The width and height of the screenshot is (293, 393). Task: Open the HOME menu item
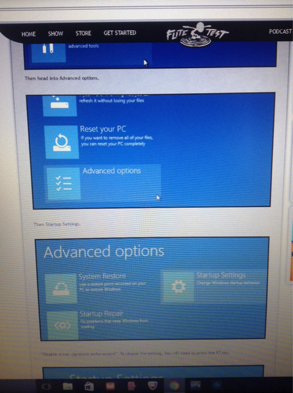pos(29,34)
